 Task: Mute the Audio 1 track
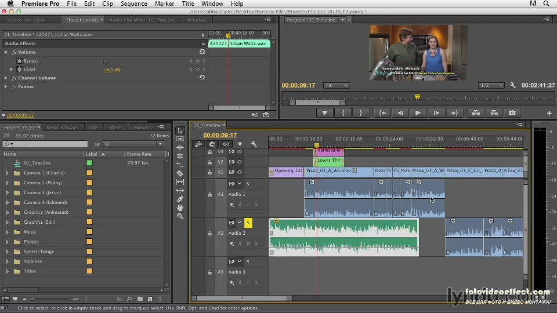tap(240, 184)
